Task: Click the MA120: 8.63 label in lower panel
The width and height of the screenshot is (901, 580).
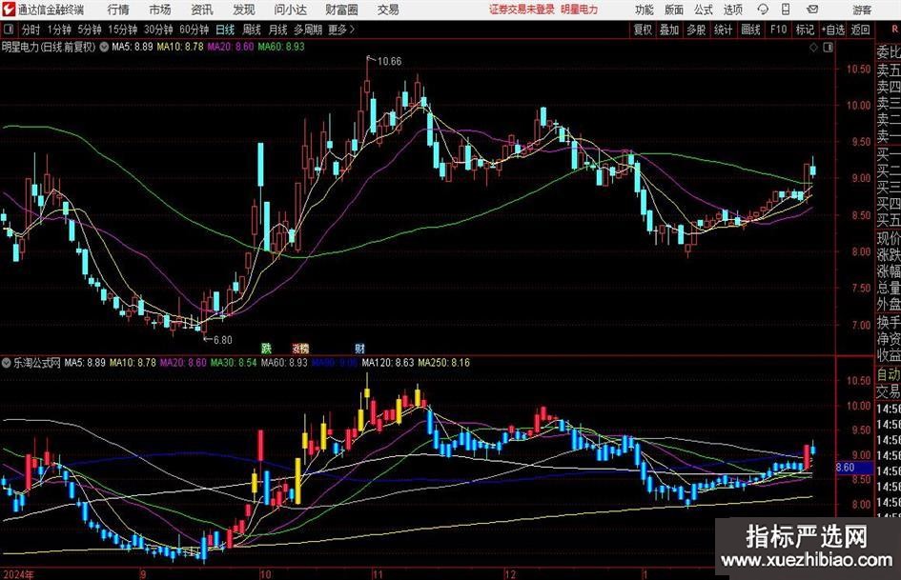Action: click(388, 363)
